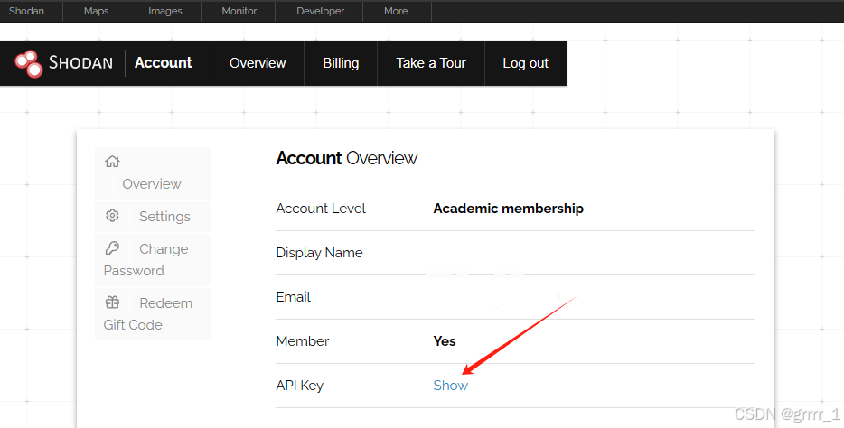The image size is (844, 428).
Task: Select Take a Tour
Action: [431, 63]
